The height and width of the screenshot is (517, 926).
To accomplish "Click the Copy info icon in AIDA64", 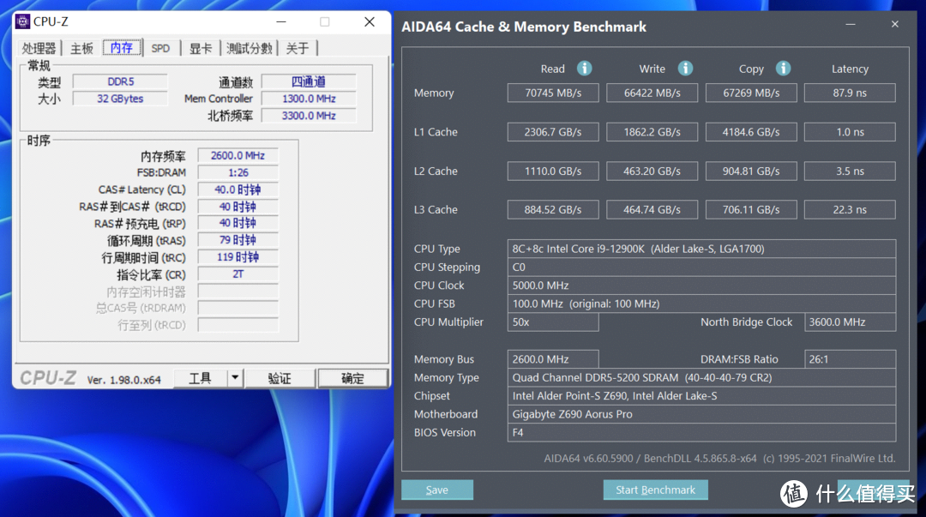I will [x=783, y=69].
